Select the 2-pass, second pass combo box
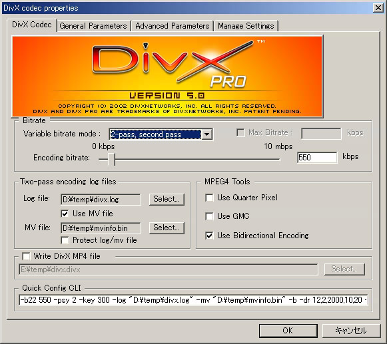387x344 pixels. tap(161, 134)
